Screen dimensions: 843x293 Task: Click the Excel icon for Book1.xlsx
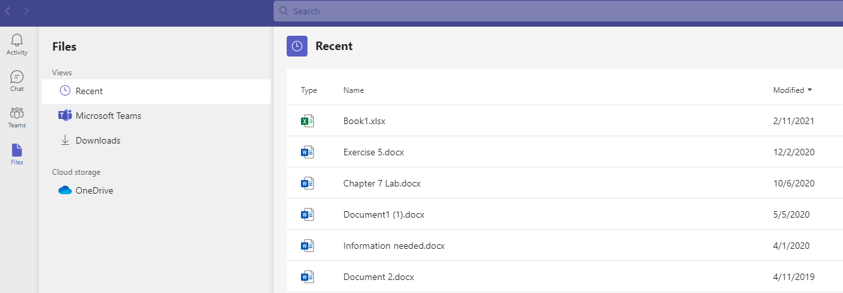pos(307,121)
